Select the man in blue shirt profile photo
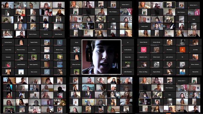The height and width of the screenshot is (114, 203). coord(182,72)
